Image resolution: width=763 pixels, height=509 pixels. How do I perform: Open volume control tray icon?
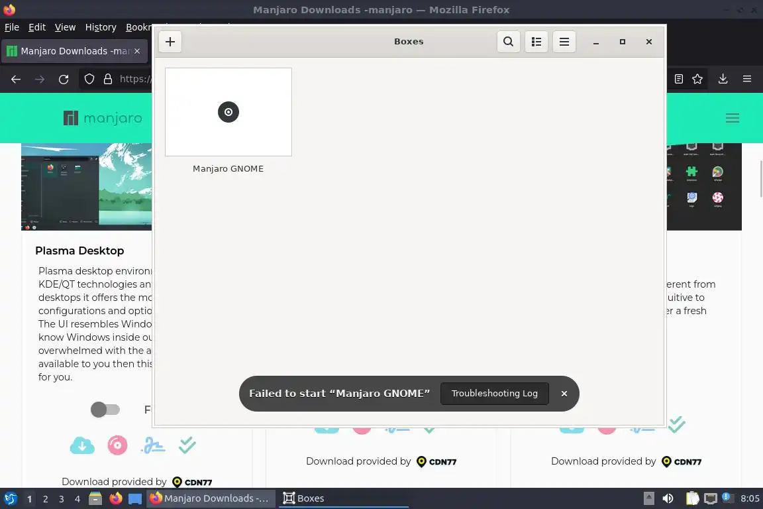pos(668,499)
